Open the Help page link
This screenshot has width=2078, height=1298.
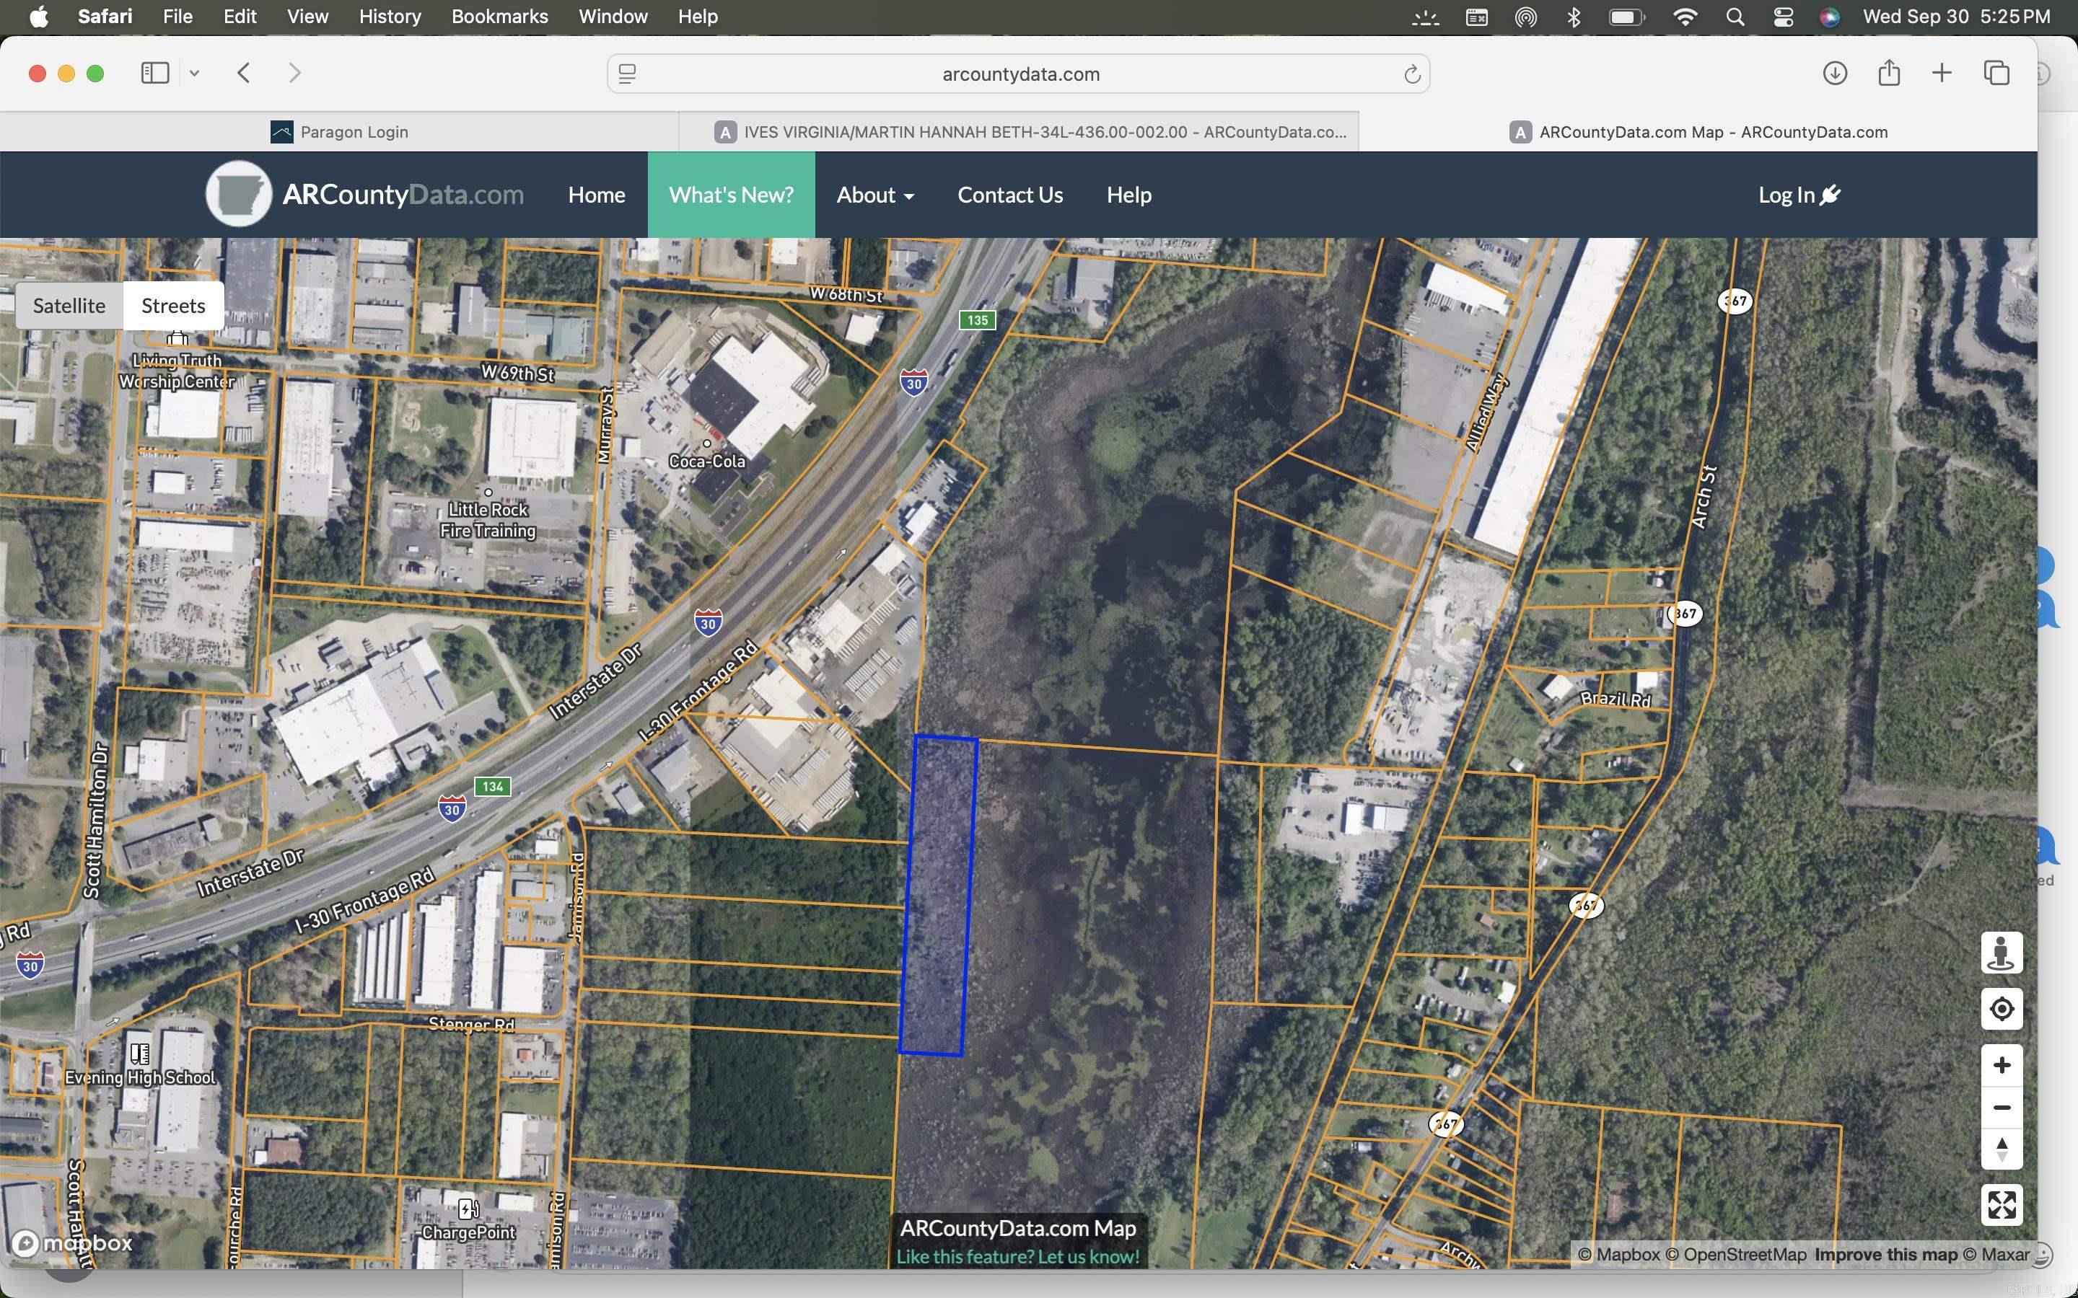point(1128,195)
